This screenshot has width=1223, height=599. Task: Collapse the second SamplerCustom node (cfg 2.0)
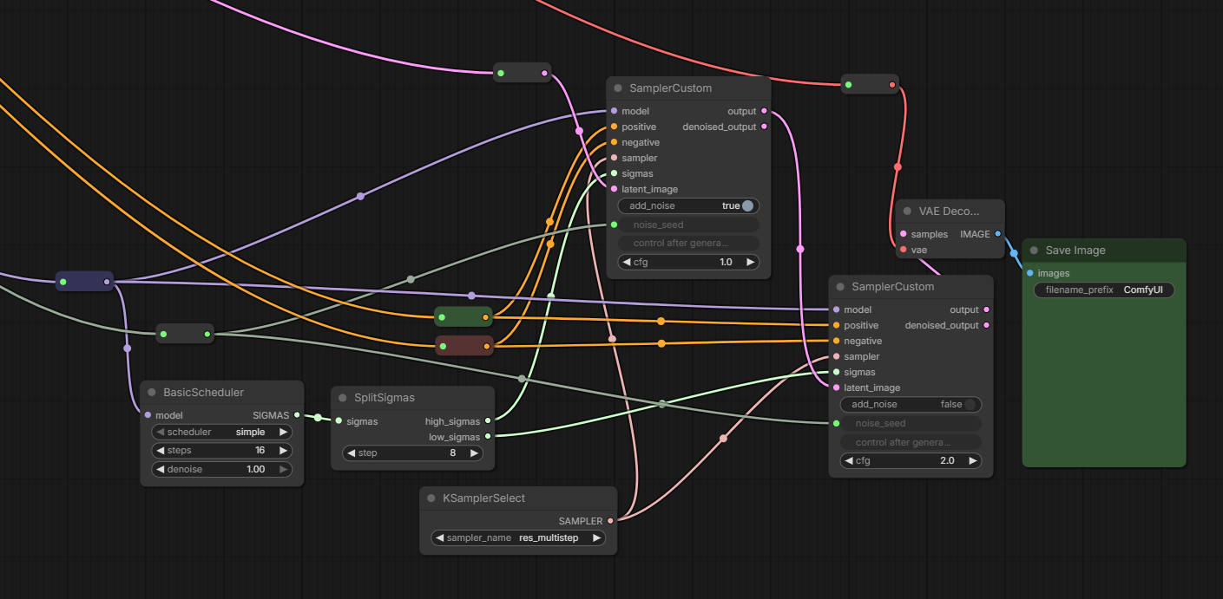[840, 287]
